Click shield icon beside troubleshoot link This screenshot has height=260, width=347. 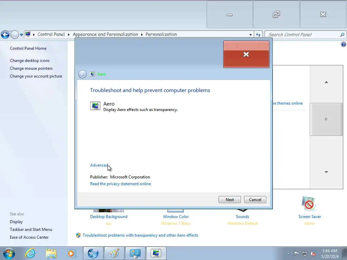(x=78, y=235)
